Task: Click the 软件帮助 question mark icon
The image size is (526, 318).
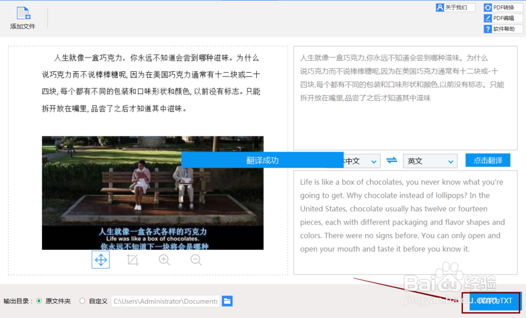Action: (x=488, y=29)
